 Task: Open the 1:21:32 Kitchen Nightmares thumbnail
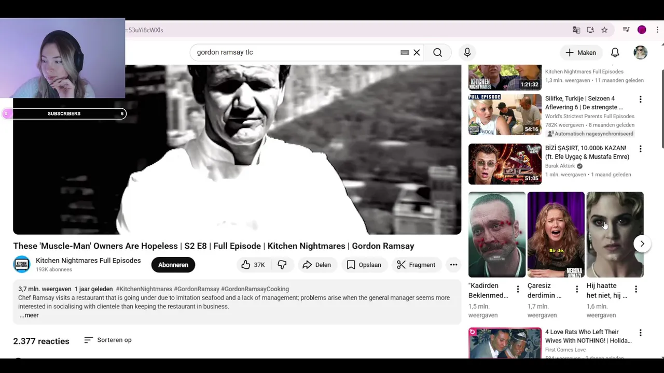(x=505, y=77)
